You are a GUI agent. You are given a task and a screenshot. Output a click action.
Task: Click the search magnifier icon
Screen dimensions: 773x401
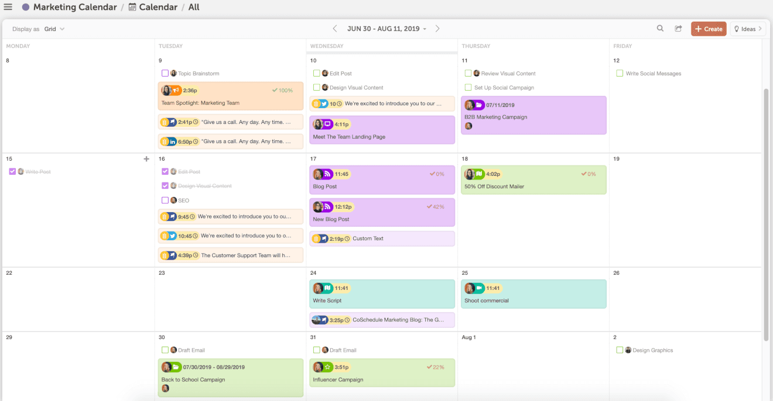660,29
